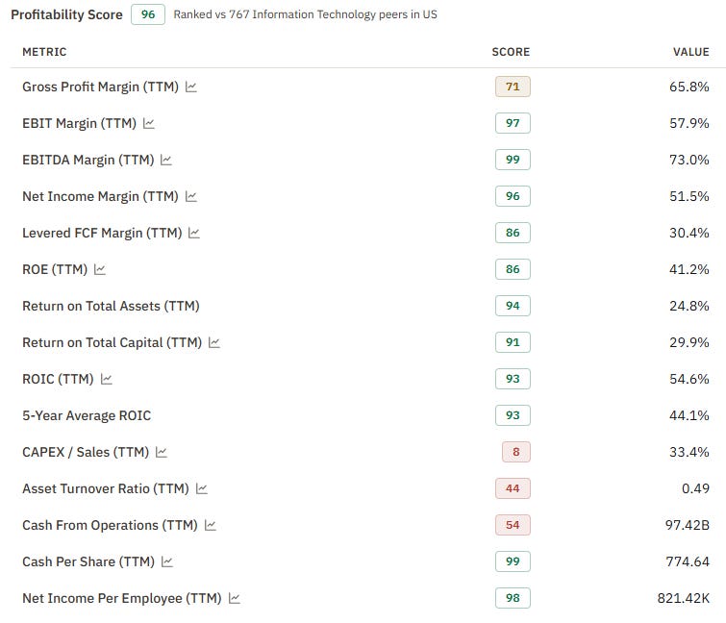Screen dimensions: 726x623
Task: Click the EBIT Margin score 97 badge
Action: 513,123
